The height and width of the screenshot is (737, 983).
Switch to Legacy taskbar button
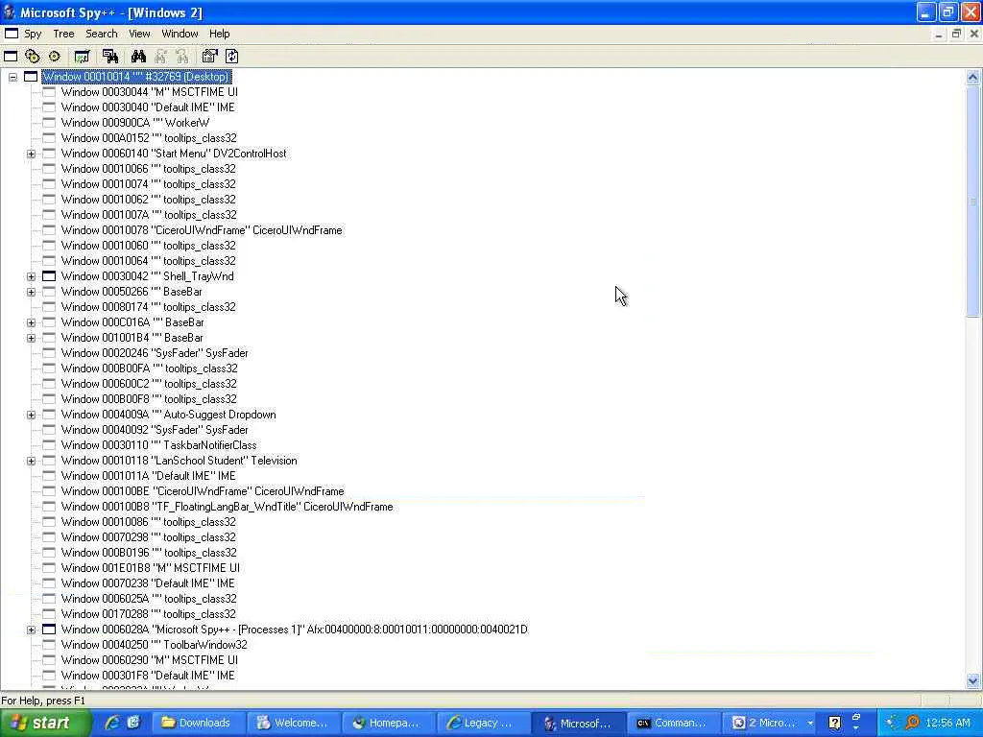484,724
